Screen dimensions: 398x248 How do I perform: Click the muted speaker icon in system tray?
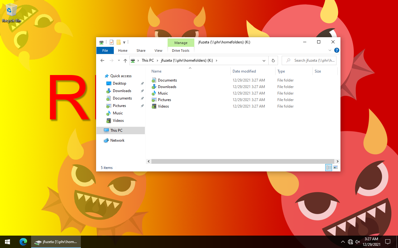(x=358, y=242)
